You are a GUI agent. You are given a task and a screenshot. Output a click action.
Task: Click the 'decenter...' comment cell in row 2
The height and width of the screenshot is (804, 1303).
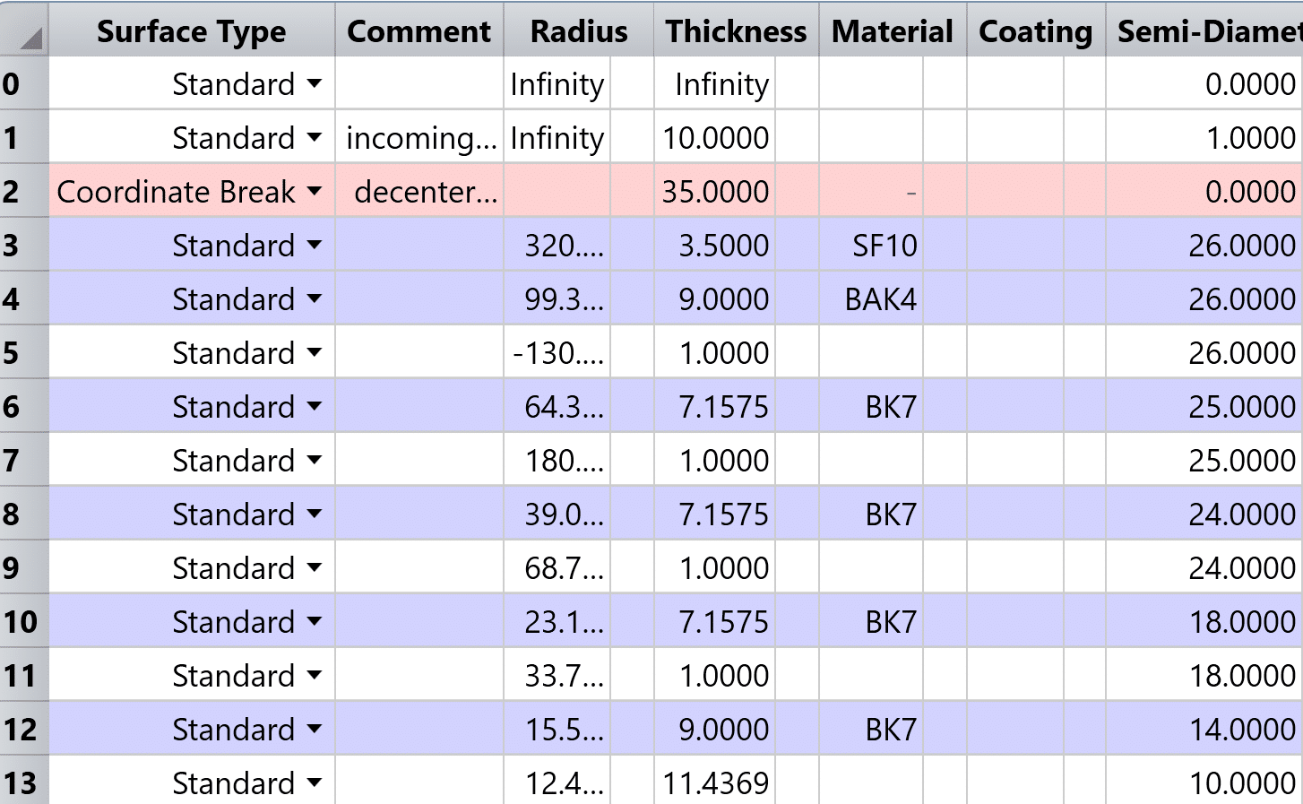click(x=419, y=191)
